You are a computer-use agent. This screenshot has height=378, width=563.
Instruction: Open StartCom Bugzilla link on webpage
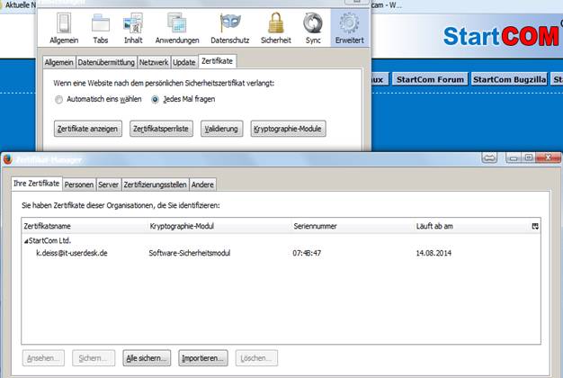click(509, 79)
